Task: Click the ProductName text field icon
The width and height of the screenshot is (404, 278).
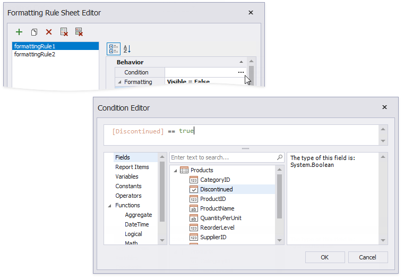Action: 193,208
